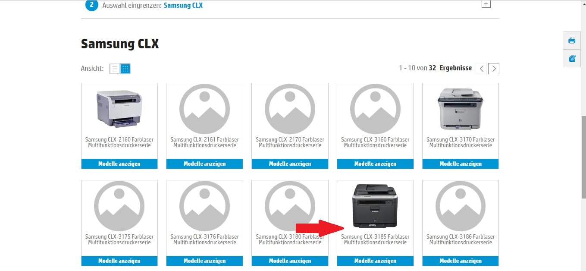Open the Samsung CLX-3170 printer photo
Viewport: 586px width, 271px height.
click(x=461, y=109)
